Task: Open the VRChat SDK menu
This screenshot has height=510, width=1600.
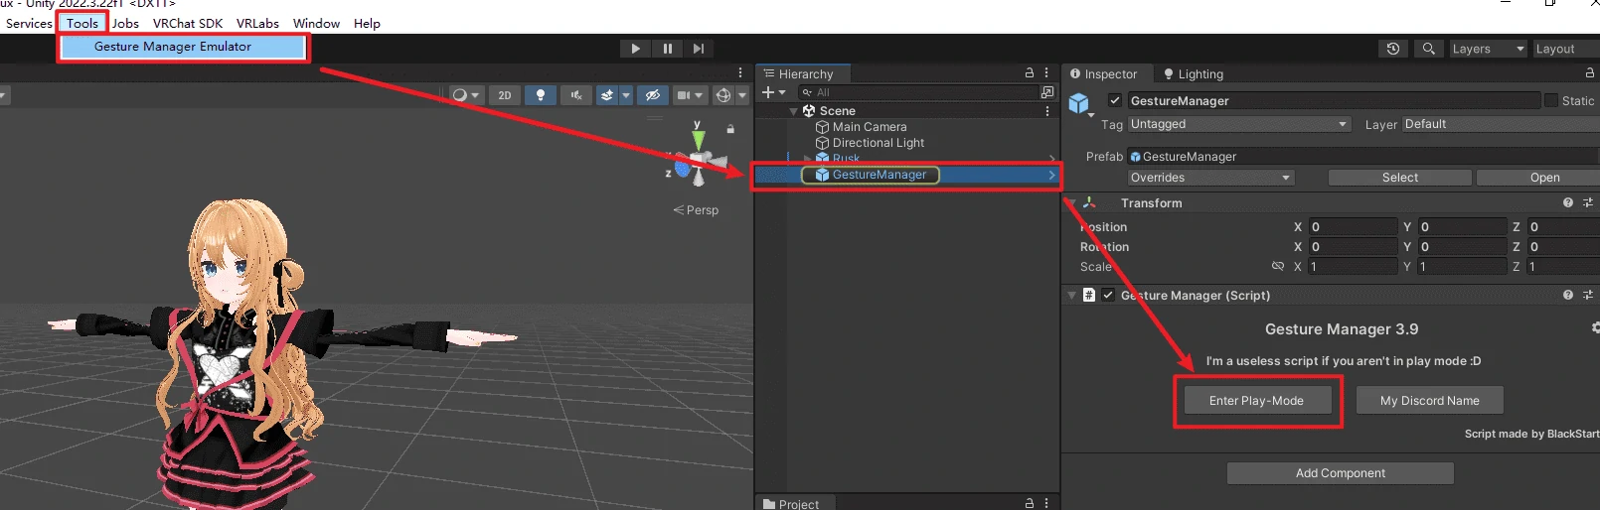Action: [x=188, y=23]
